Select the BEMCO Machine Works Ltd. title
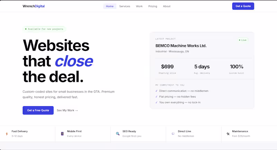Screen dimensions: 277x150 [181, 46]
